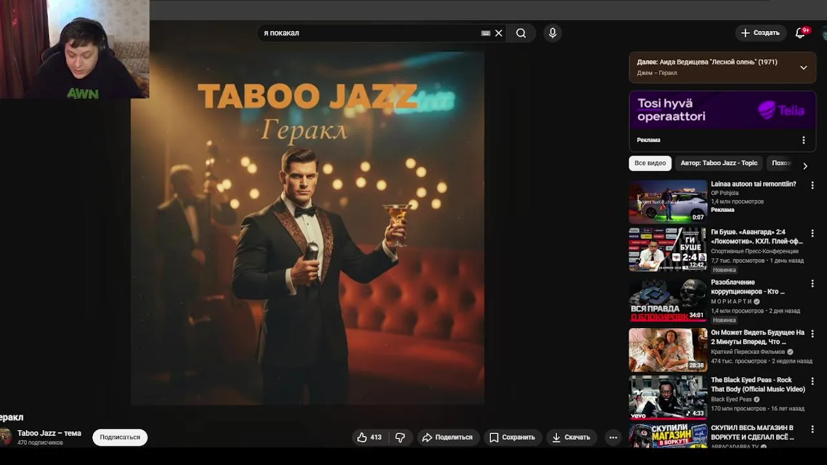This screenshot has width=827, height=465.
Task: Open the on-screen keyboard icon in search box
Action: tap(486, 33)
